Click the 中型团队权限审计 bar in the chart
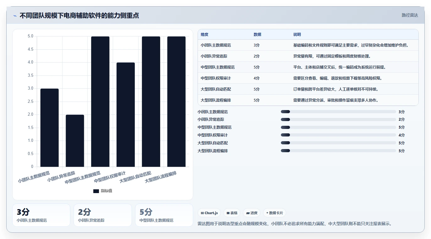 126,114
